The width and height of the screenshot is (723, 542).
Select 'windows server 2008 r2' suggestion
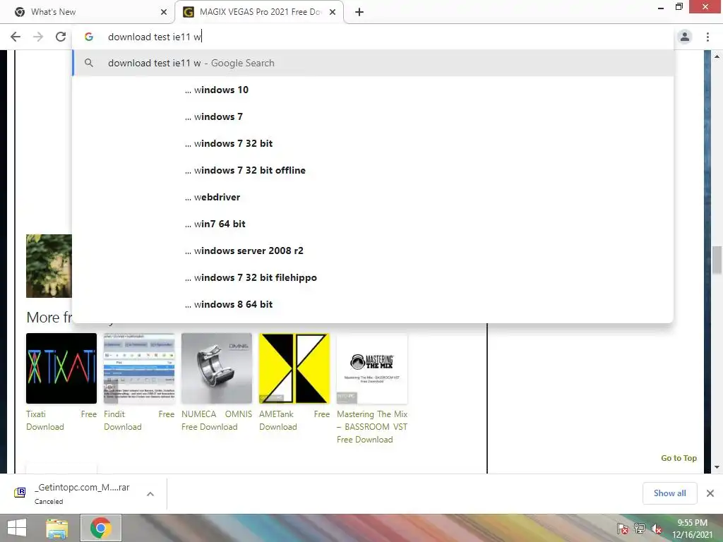[x=373, y=251]
